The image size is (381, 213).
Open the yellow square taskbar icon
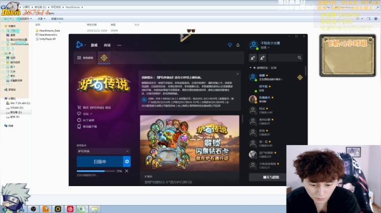click(58, 209)
